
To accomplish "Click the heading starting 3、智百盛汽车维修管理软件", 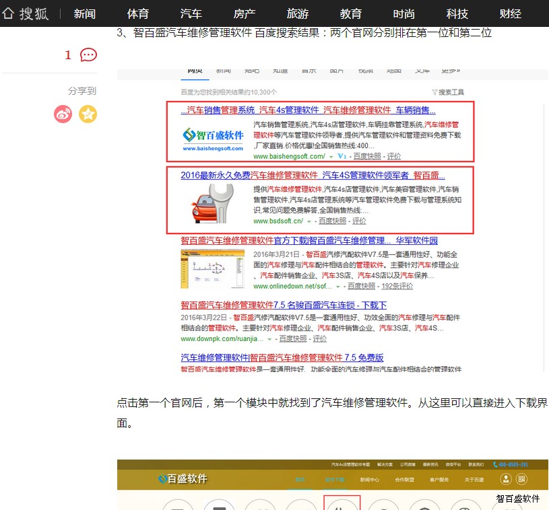I will click(304, 33).
